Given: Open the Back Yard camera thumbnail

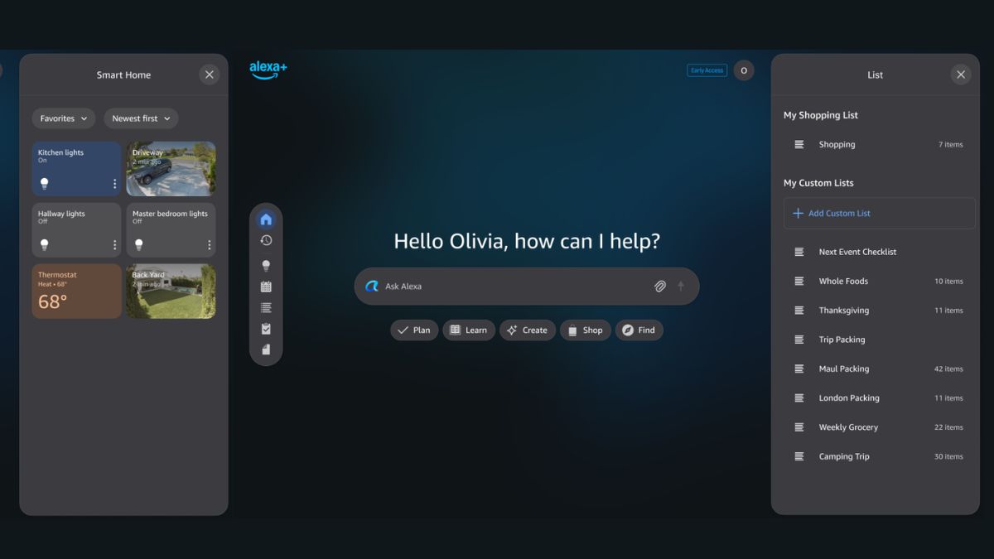Looking at the screenshot, I should pos(171,292).
